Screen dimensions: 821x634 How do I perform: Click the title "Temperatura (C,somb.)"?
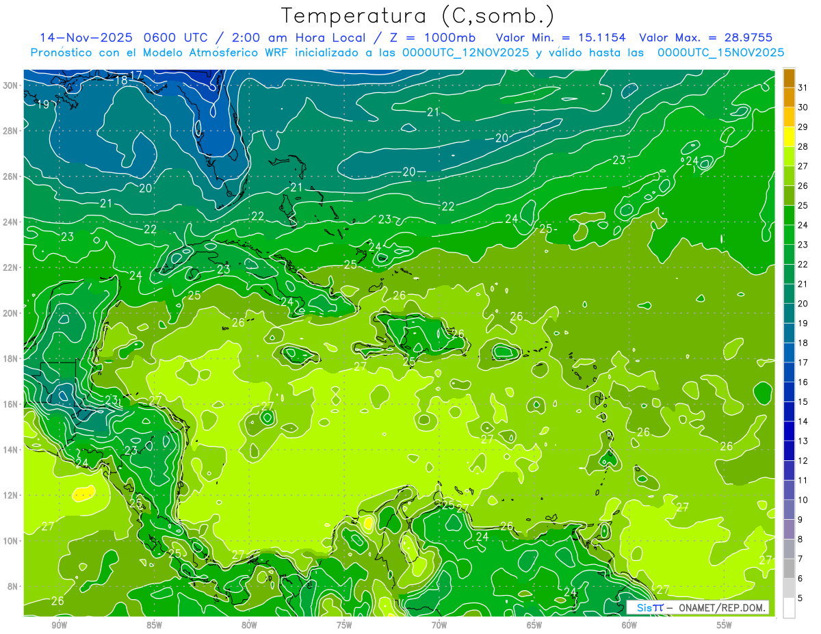[418, 16]
